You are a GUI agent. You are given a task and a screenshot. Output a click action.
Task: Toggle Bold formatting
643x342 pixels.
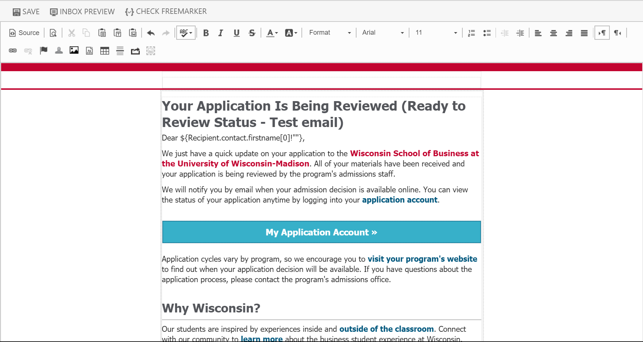coord(206,33)
